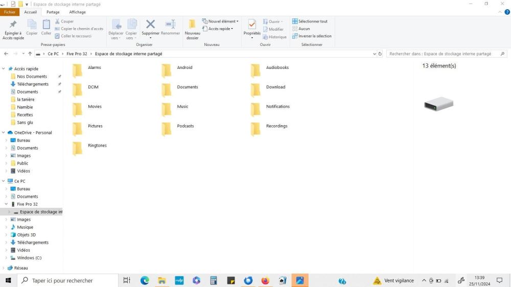Click the Supprimer X icon
The image size is (511, 287).
point(150,24)
